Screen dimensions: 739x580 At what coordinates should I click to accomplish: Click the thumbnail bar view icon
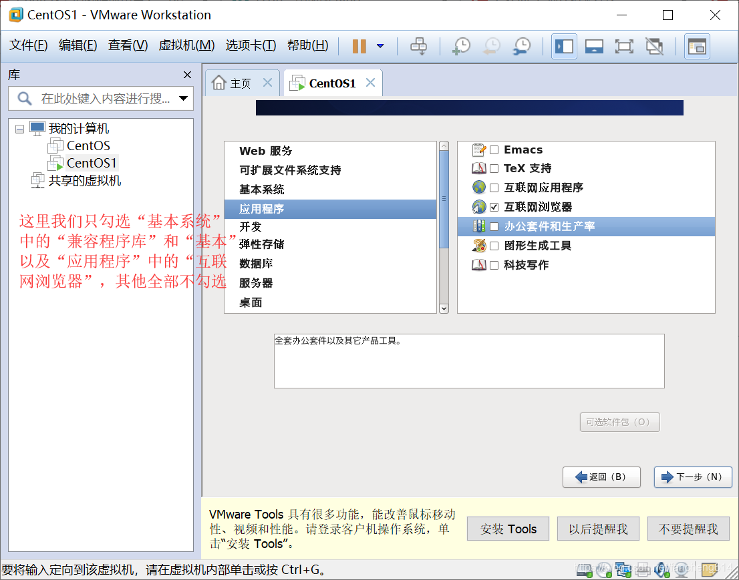[x=697, y=46]
